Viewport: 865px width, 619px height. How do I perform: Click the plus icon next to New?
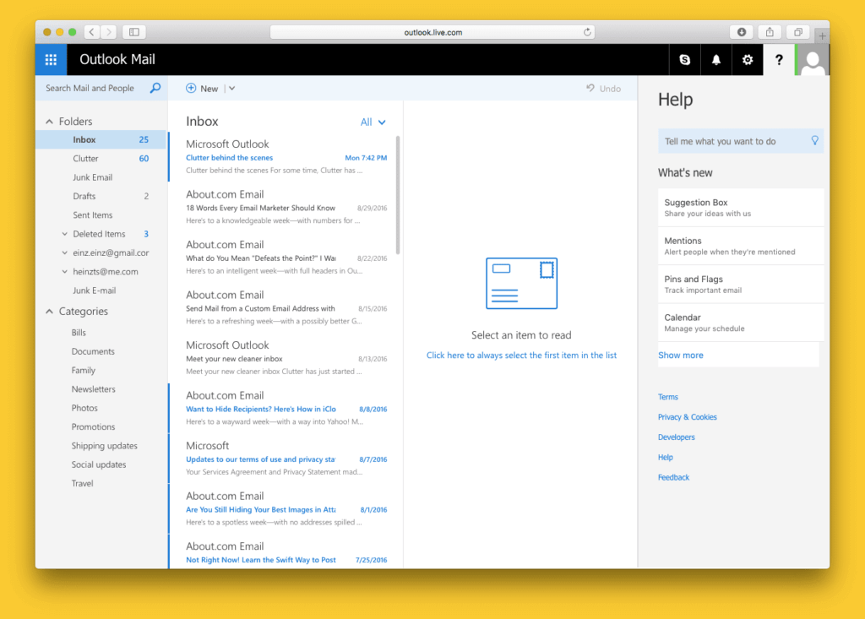pos(191,89)
